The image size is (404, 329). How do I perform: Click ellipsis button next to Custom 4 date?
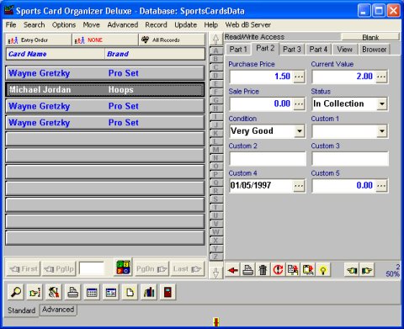click(x=299, y=186)
